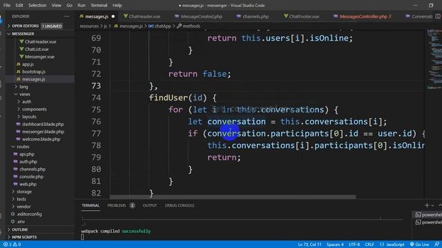Click the unsaved dot on messages.js tab
The width and height of the screenshot is (442, 248).
113,17
